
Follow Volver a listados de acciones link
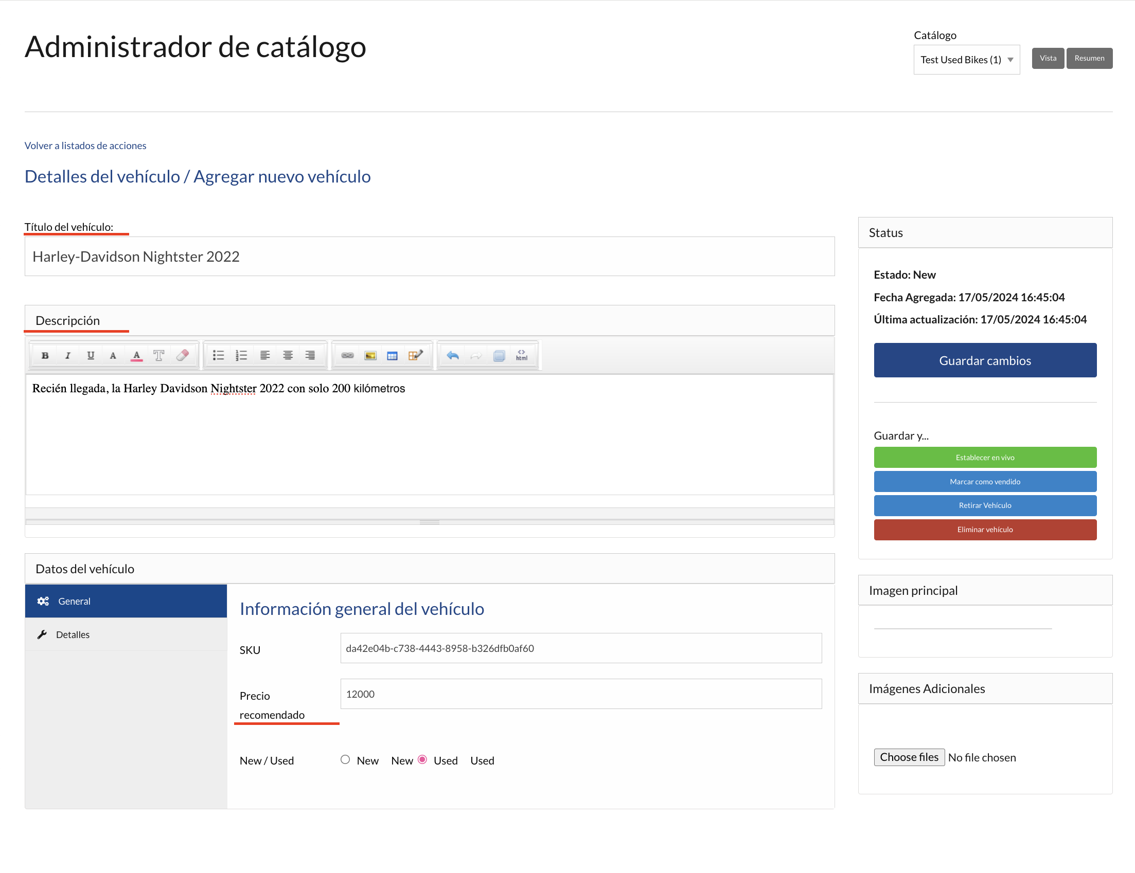point(85,146)
